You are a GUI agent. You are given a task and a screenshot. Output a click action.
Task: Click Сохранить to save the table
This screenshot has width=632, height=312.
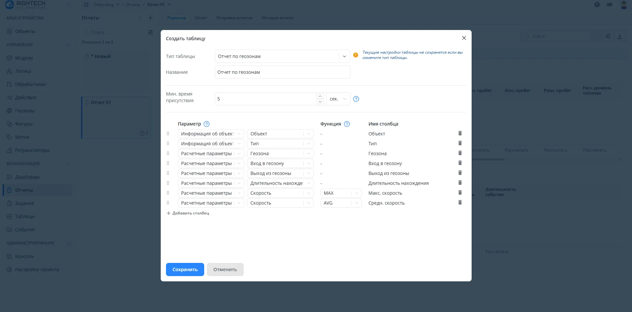tap(185, 269)
